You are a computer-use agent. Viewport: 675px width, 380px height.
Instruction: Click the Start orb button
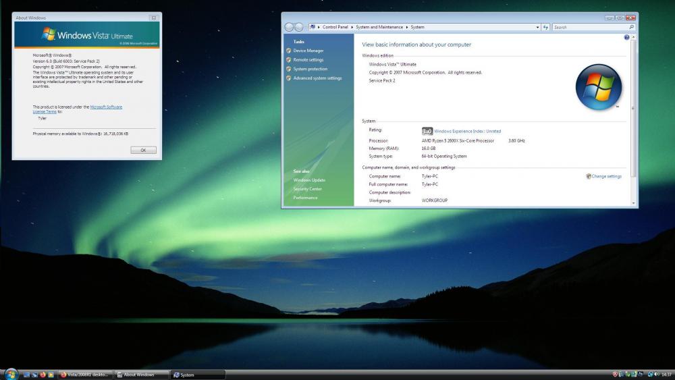11,374
